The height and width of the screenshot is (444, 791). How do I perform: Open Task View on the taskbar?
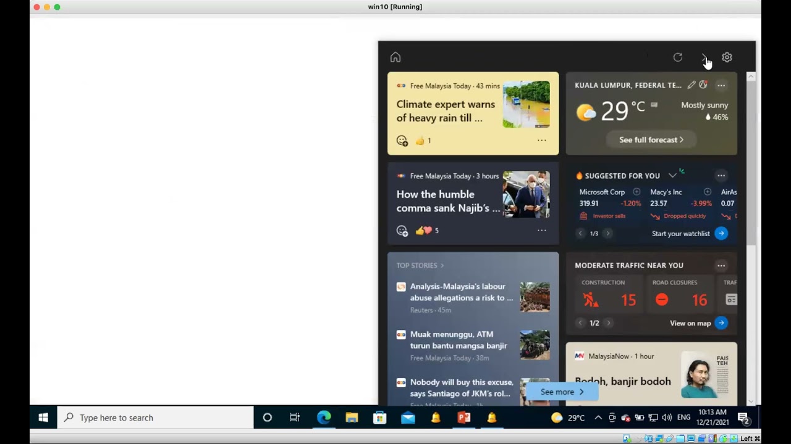(295, 417)
